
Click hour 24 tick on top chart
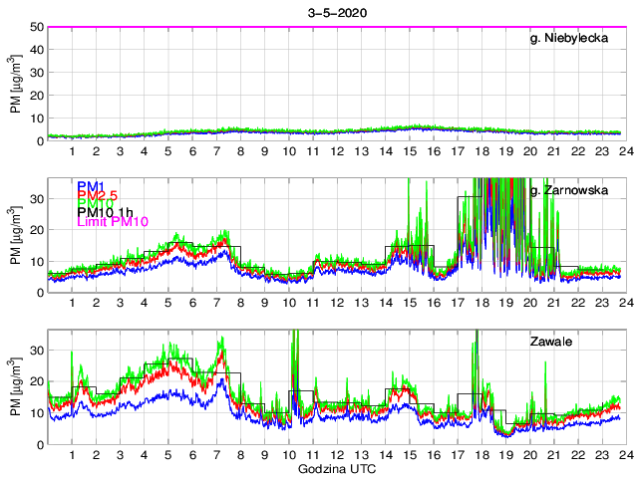tap(622, 151)
